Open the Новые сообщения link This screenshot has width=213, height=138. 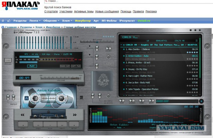107,11
